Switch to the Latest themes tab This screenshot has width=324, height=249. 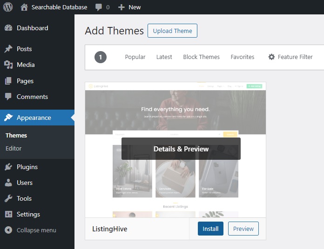coord(164,57)
